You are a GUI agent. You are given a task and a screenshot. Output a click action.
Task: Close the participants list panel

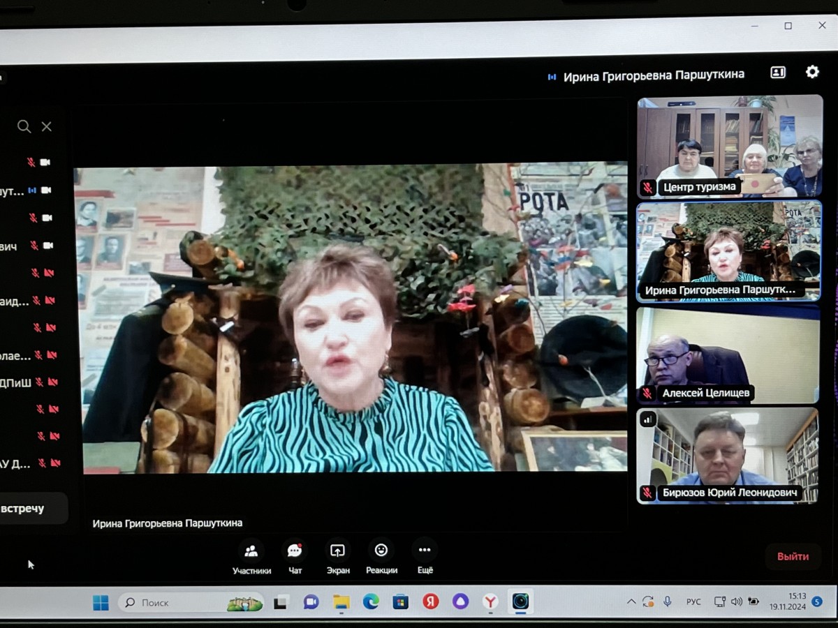(x=47, y=126)
